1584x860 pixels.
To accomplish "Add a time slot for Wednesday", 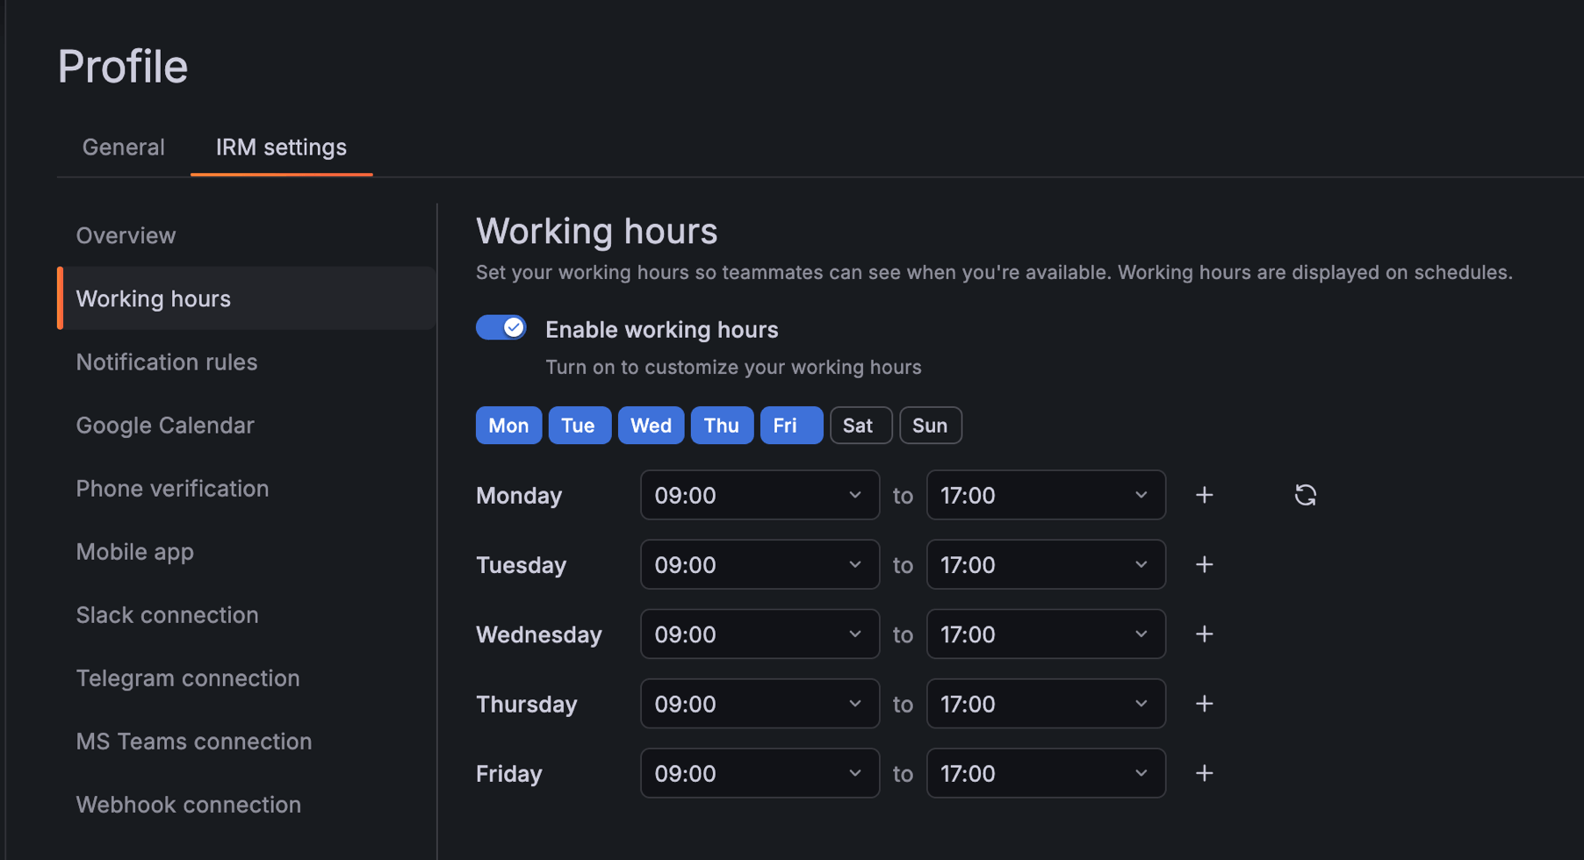I will click(x=1204, y=634).
